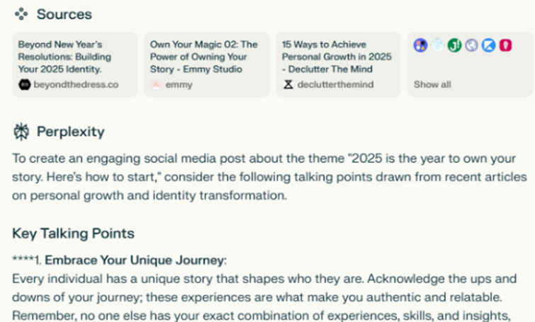Click the beyondthedress.co domain label
Image resolution: width=535 pixels, height=322 pixels.
[76, 84]
